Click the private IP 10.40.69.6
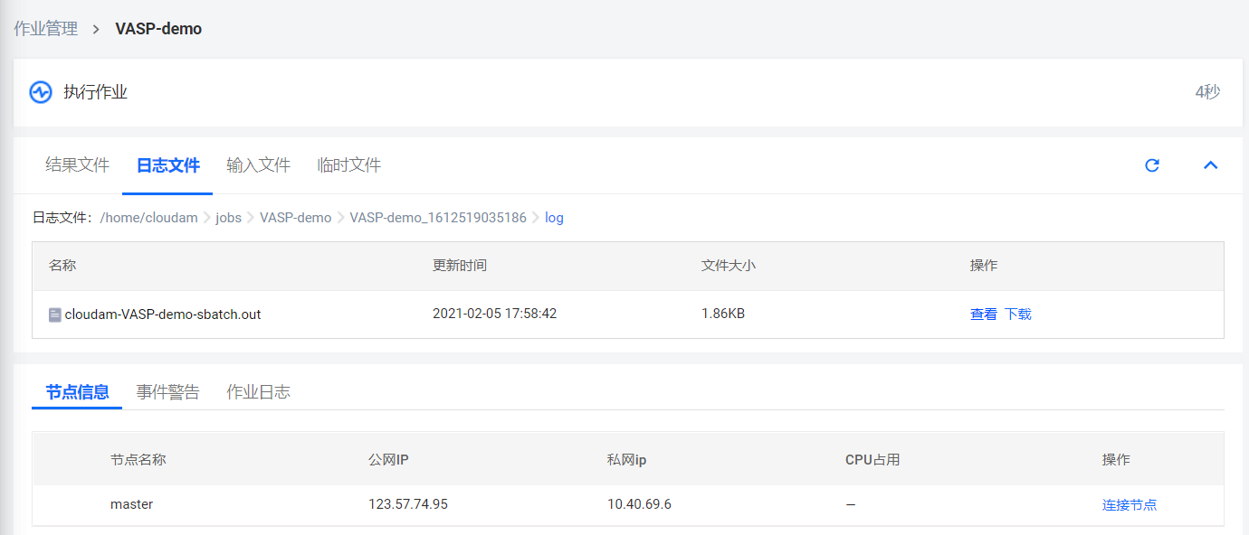Image resolution: width=1249 pixels, height=535 pixels. (x=639, y=504)
